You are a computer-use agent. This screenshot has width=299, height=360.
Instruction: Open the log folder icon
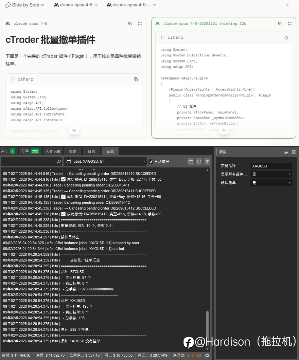pos(191,161)
